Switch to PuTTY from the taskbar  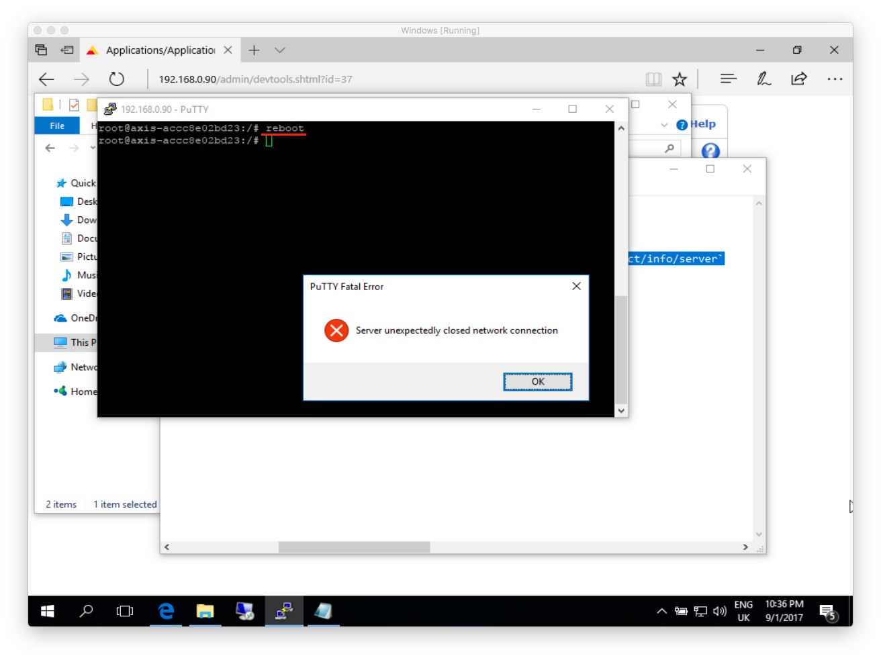coord(283,611)
